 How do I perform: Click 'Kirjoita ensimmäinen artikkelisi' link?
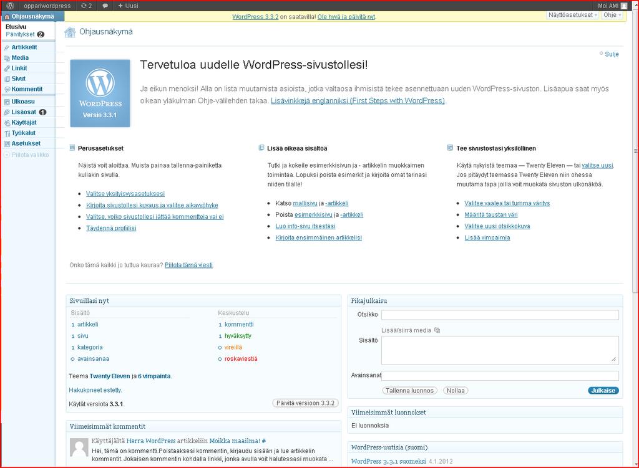318,237
